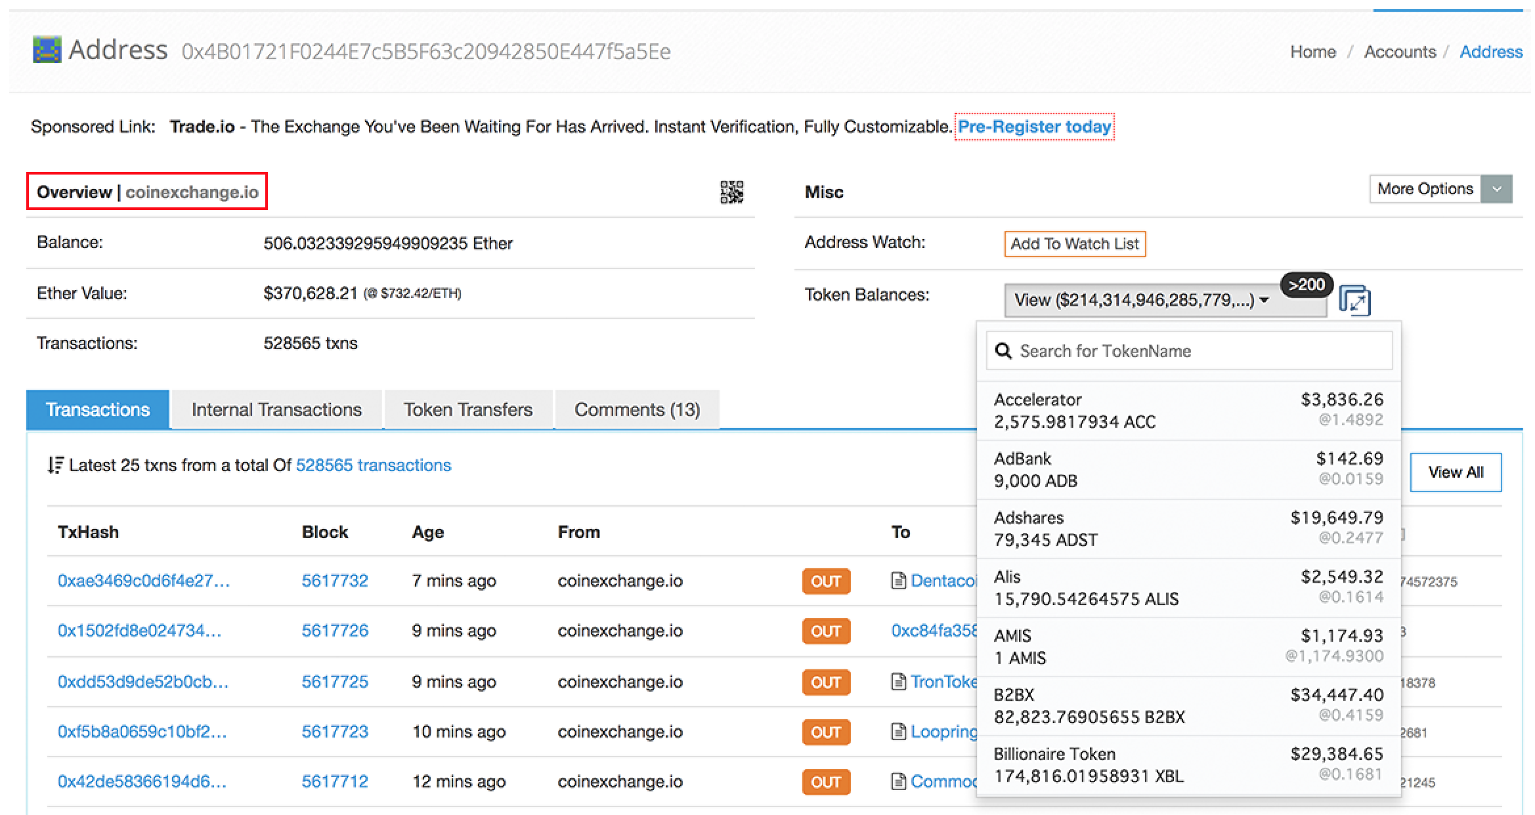Screen dimensions: 1535x815
Task: Click the sort icon beside Latest 25 txns
Action: click(56, 465)
